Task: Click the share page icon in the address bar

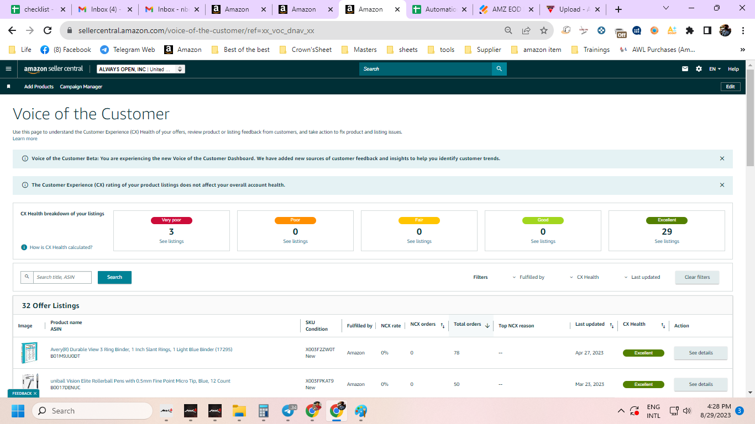Action: (526, 31)
